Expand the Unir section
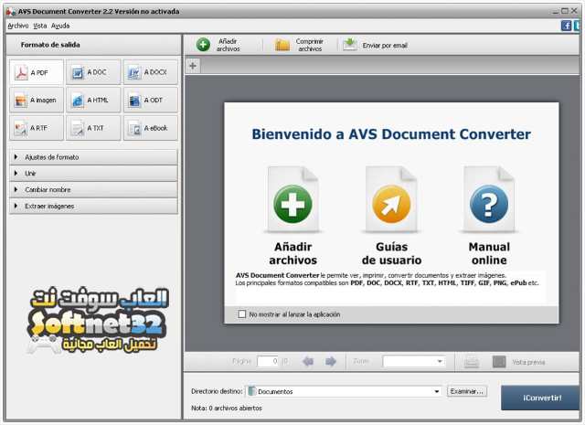This screenshot has width=585, height=425. (93, 173)
